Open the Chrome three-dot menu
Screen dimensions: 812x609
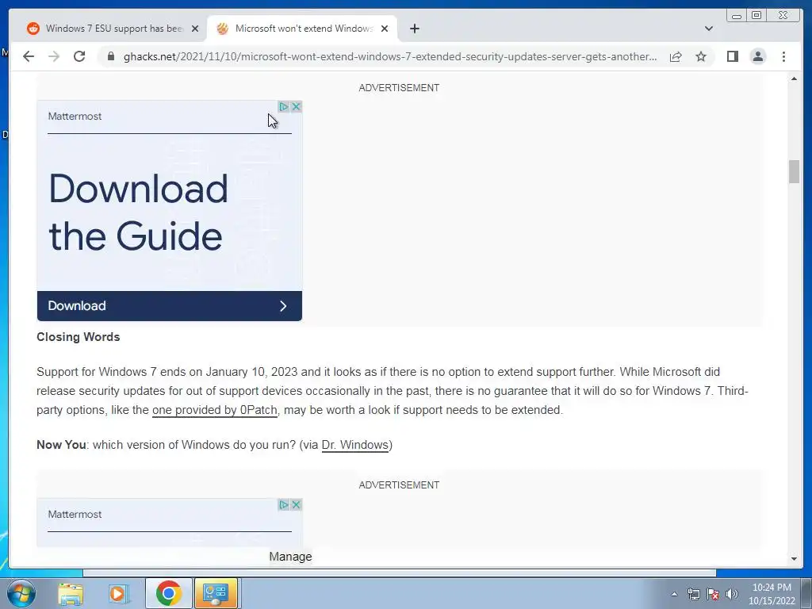783,56
